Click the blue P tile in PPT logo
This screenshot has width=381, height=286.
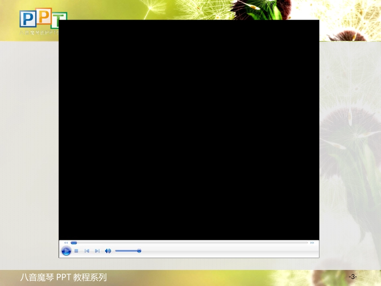tap(28, 19)
